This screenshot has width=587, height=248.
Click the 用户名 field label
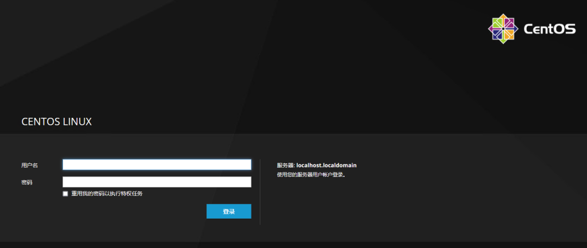coord(30,165)
